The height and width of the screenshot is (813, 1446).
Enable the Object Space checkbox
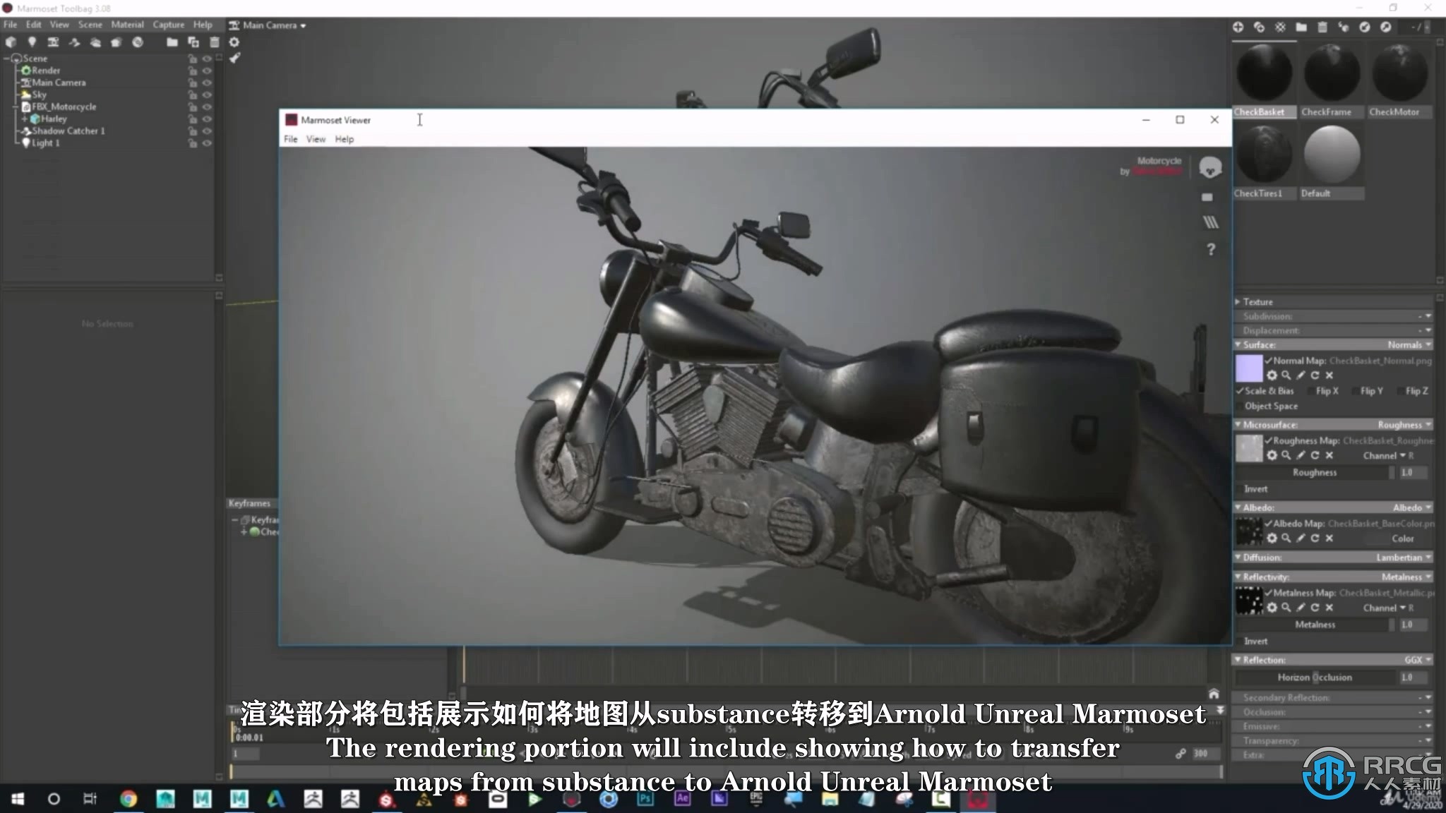pyautogui.click(x=1239, y=406)
